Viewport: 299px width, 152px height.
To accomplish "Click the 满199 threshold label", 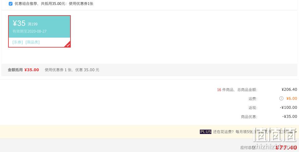I will click(33, 24).
